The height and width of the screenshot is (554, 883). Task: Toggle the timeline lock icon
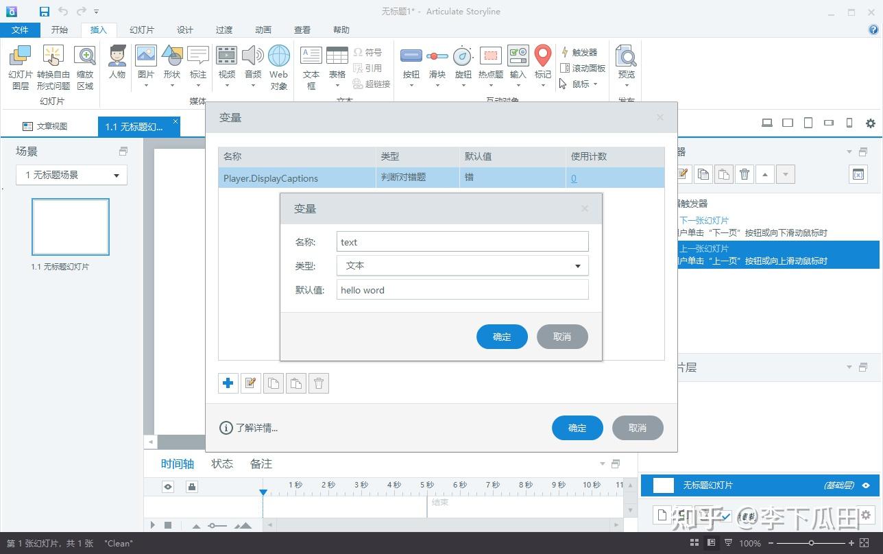click(x=192, y=487)
